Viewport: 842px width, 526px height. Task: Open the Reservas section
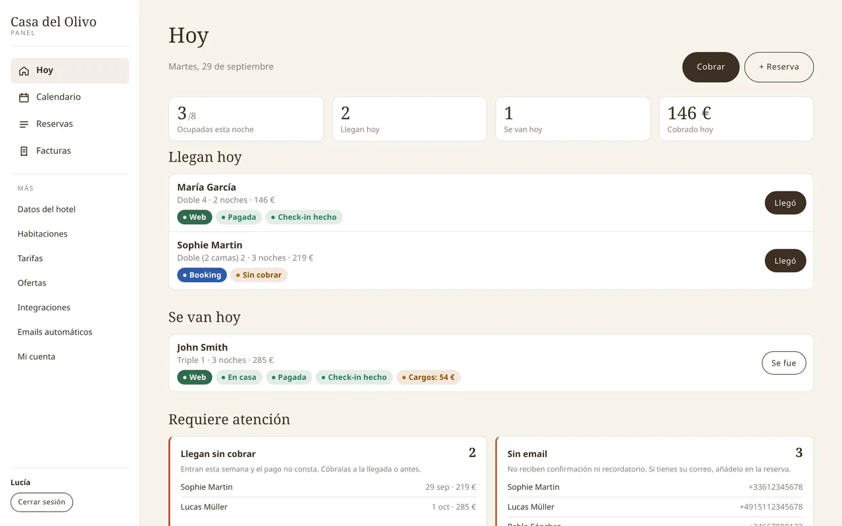70,124
